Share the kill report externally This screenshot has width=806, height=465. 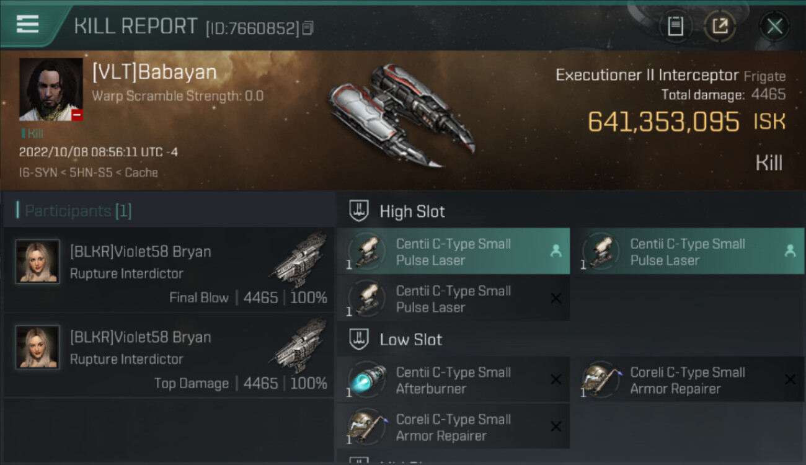coord(720,26)
